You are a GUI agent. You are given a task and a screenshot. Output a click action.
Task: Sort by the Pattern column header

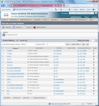[16, 48]
